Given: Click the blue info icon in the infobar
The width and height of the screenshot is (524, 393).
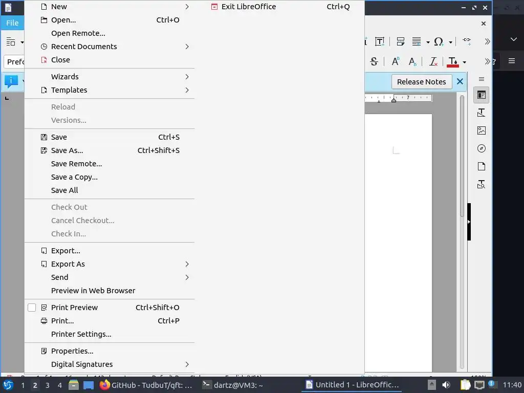Looking at the screenshot, I should pos(11,81).
